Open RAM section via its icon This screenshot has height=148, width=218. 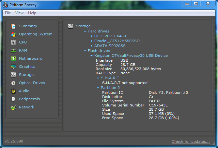13,50
